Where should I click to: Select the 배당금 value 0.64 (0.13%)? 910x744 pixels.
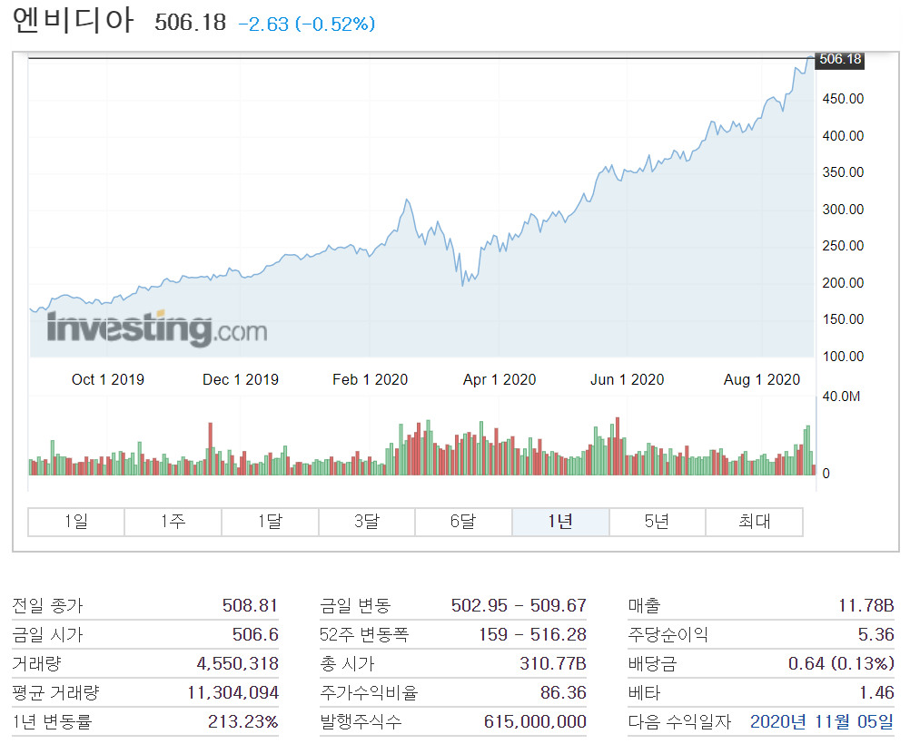pos(841,663)
